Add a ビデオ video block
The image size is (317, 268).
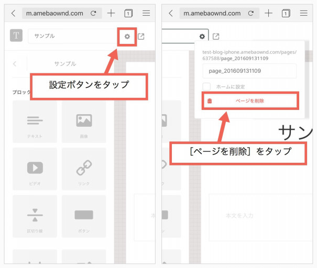tap(35, 169)
